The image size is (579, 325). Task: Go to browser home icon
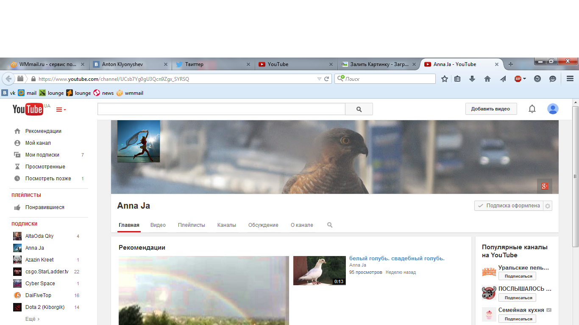pos(487,79)
